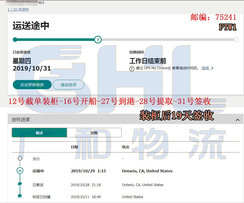Click the end circle of the progress bar
This screenshot has width=244, height=203.
pos(236,40)
